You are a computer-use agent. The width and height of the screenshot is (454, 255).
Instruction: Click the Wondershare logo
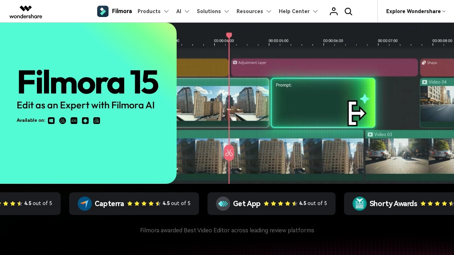tap(26, 12)
